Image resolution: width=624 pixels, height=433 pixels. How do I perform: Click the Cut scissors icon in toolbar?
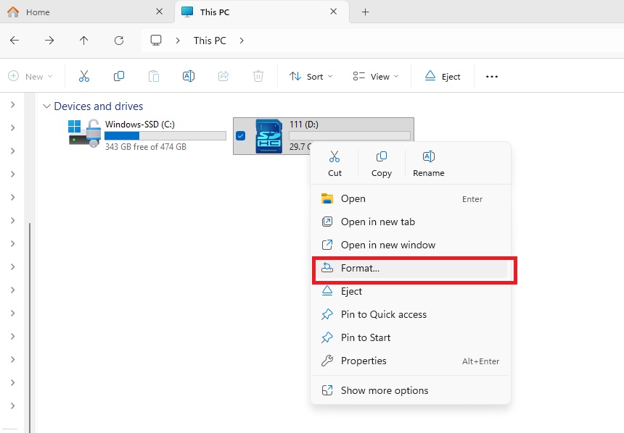coord(84,76)
